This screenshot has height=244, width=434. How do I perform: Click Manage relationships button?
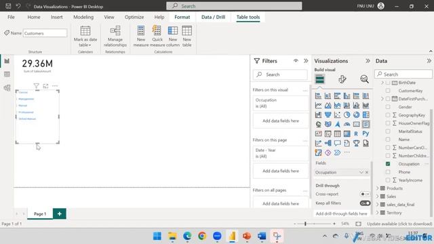tap(115, 37)
